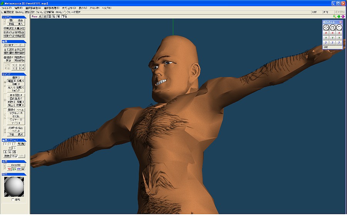The height and width of the screenshot is (218, 347).
Task: Click the 全て選択 (select all) button
Action: pos(8,50)
